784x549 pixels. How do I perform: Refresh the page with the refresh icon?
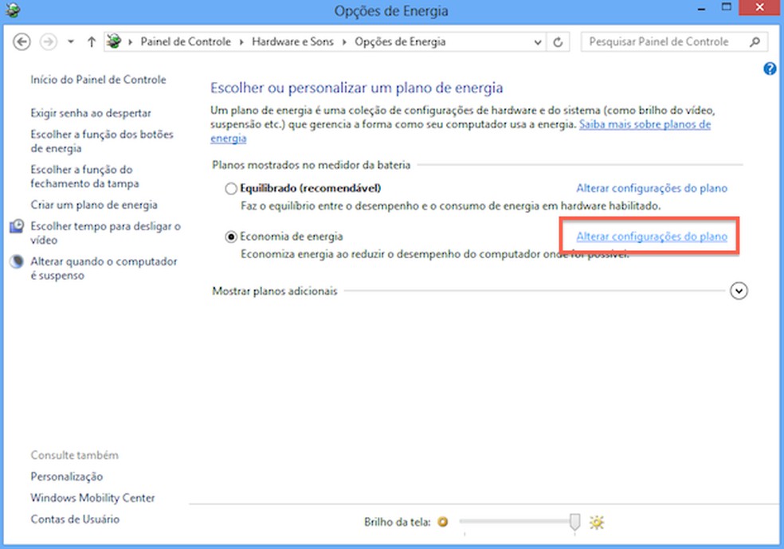[558, 42]
